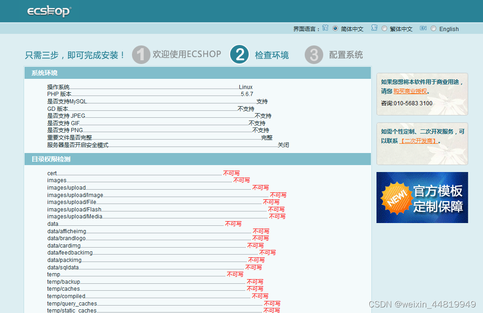Click step 2 circle icon
This screenshot has height=313, width=483.
240,55
